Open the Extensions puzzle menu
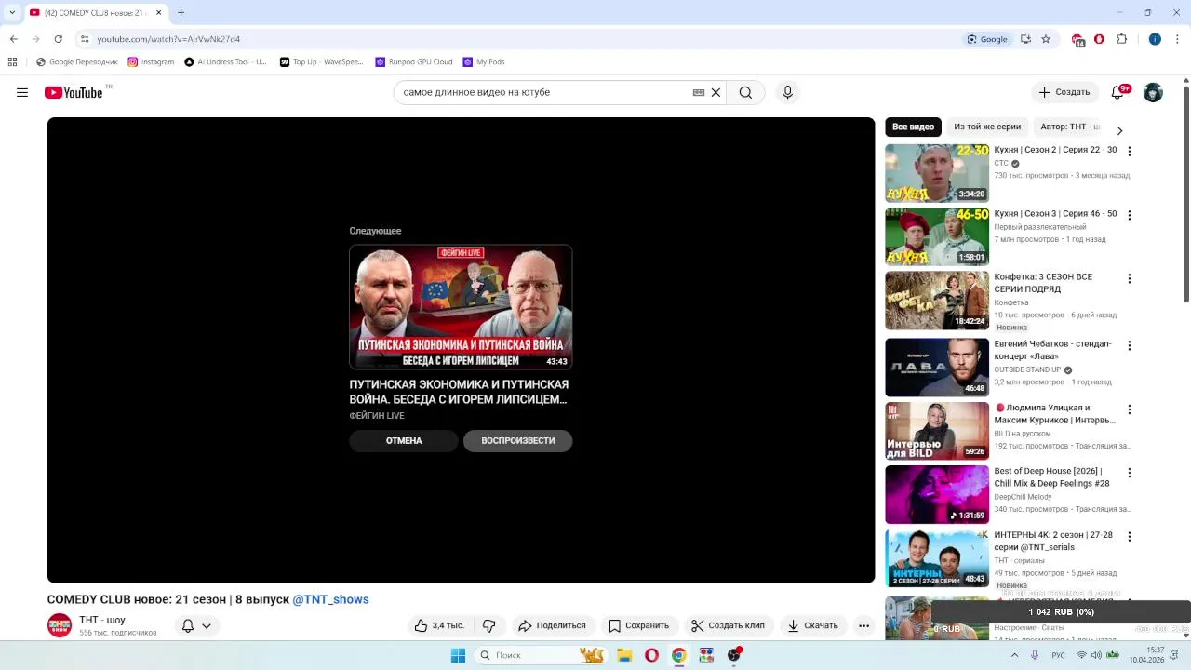The width and height of the screenshot is (1191, 670). tap(1121, 39)
